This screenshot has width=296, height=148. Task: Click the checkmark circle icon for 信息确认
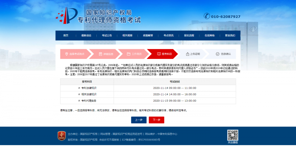[x=217, y=54]
